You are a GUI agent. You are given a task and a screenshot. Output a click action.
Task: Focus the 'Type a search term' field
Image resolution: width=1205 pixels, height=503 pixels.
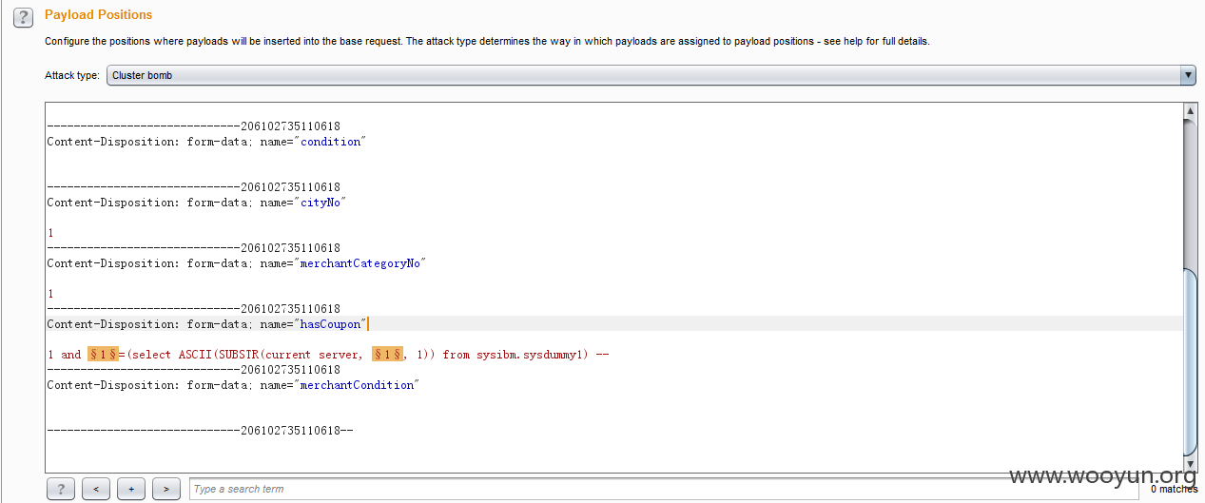point(664,489)
